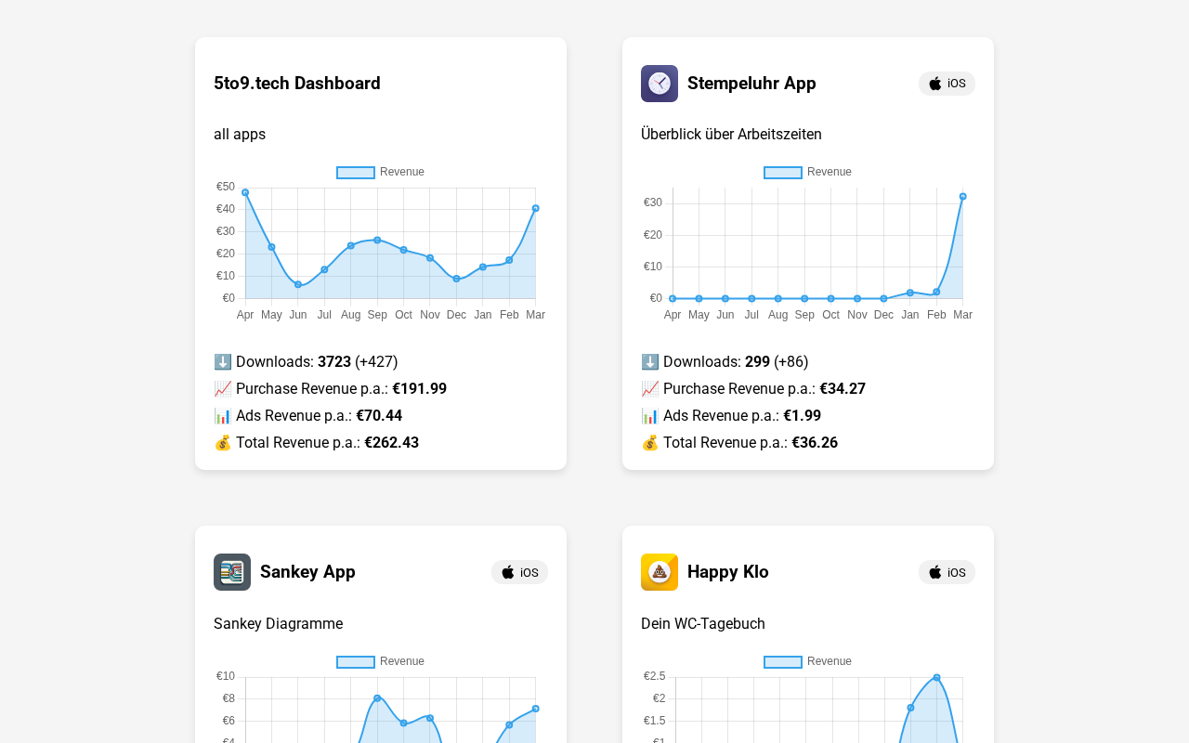Toggle the Revenue legend label in the Stempeluhr chart
Image resolution: width=1189 pixels, height=743 pixels.
coord(829,172)
